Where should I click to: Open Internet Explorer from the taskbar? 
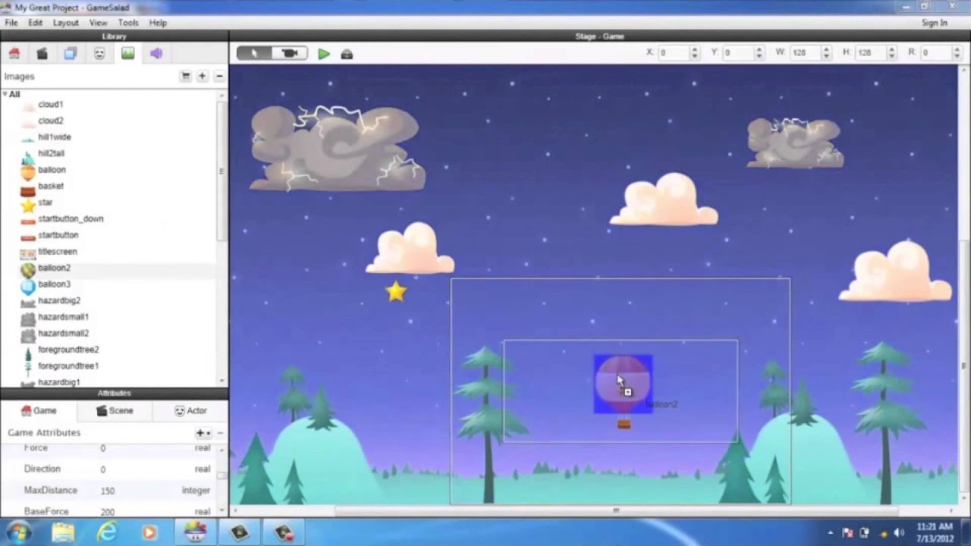point(107,532)
